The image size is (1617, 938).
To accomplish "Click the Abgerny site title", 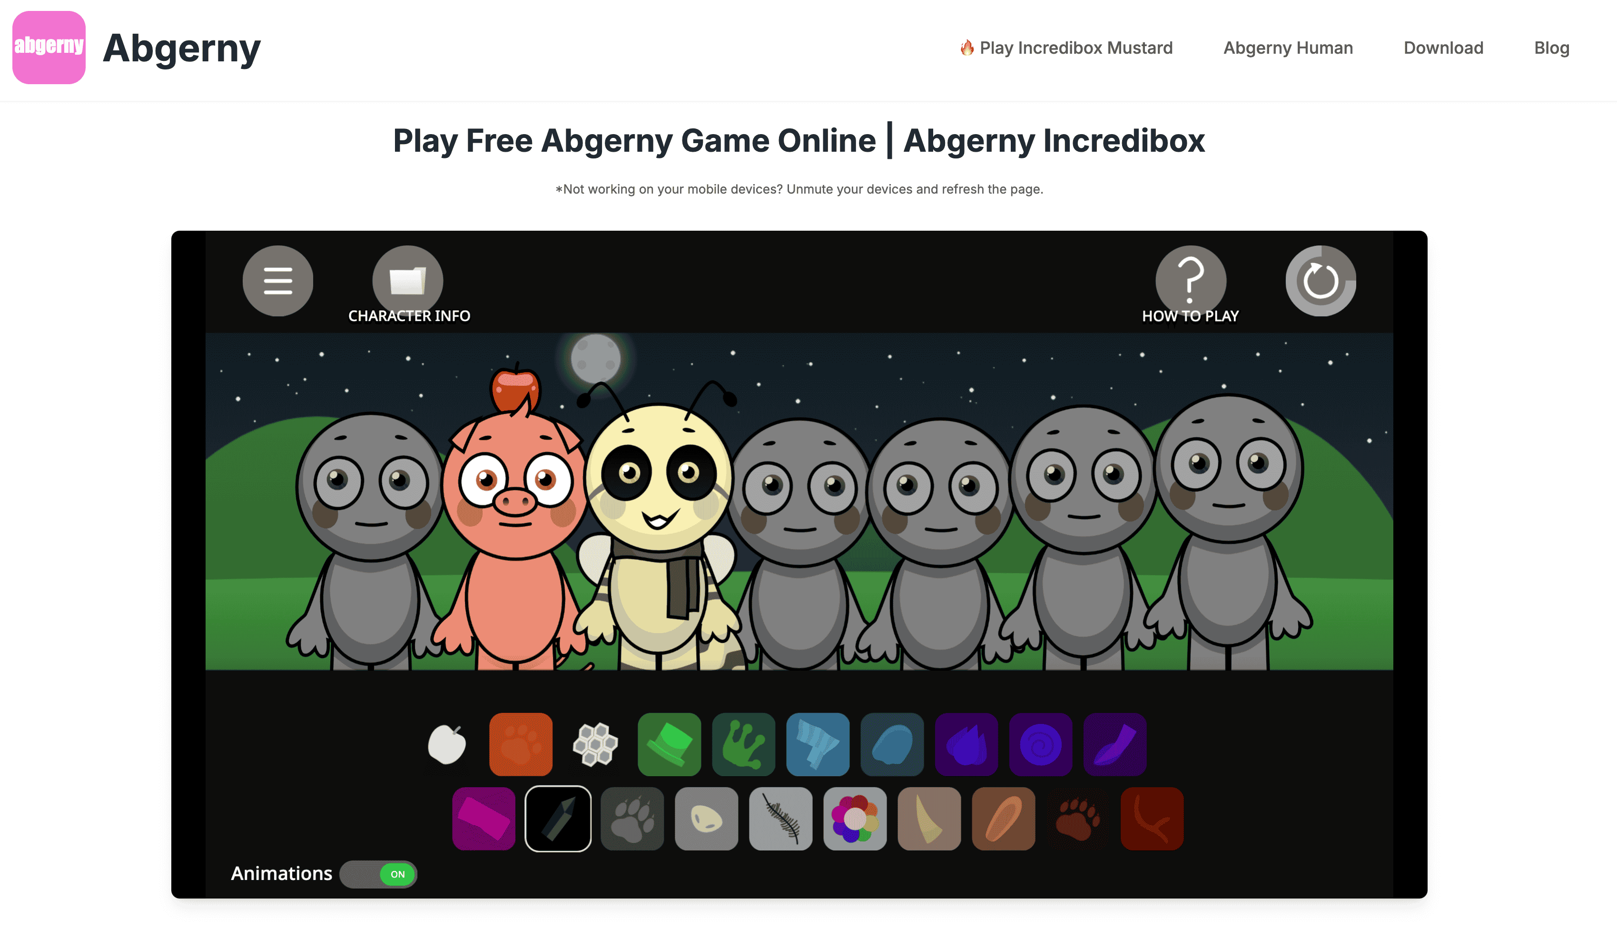I will 182,48.
